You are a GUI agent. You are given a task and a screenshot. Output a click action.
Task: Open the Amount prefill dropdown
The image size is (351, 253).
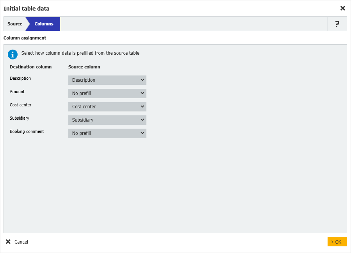[107, 93]
